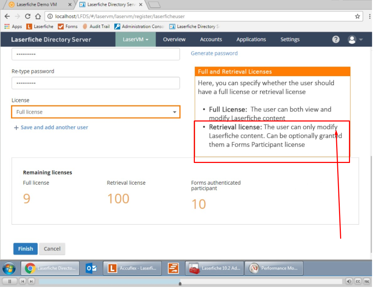This screenshot has width=378, height=288.
Task: Close the Laserfiche Demo VM tab
Action: point(70,5)
